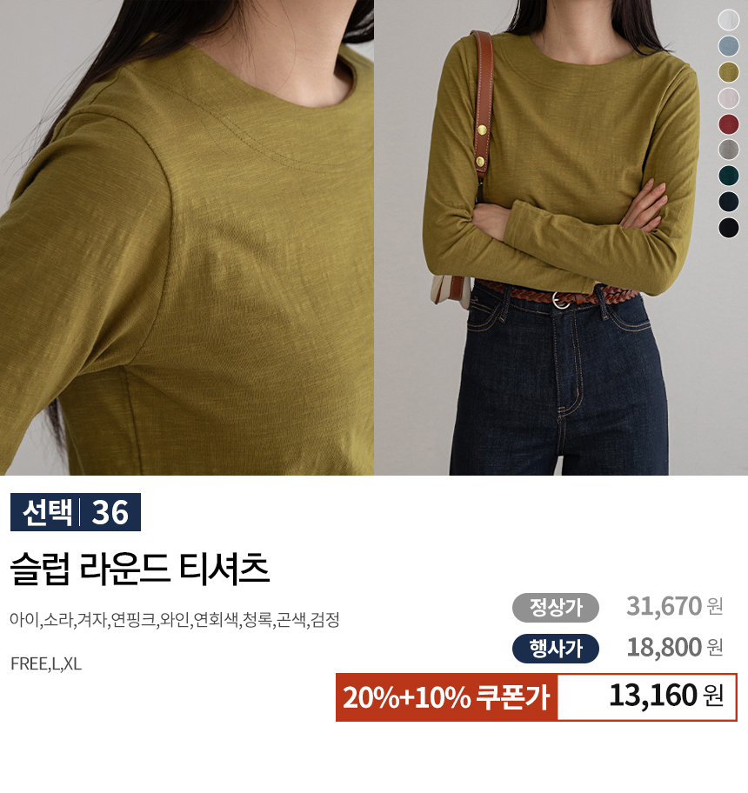
Task: Choose the mustard color swatch
Action: tap(729, 72)
